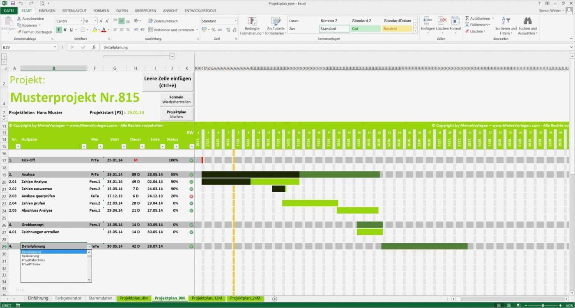The image size is (575, 308).
Task: Click the Leere Zeile einfügen button
Action: pyautogui.click(x=167, y=82)
